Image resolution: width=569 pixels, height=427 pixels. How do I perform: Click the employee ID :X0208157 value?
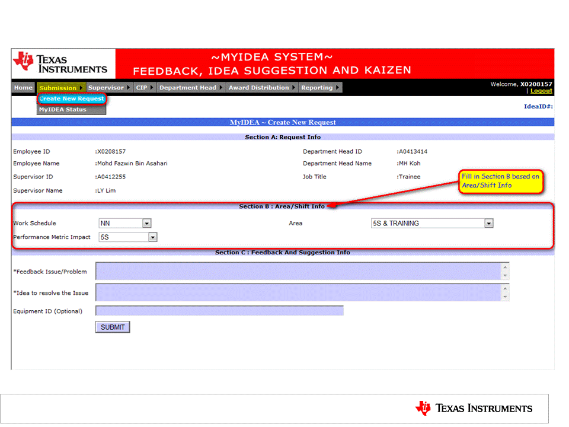[x=110, y=151]
